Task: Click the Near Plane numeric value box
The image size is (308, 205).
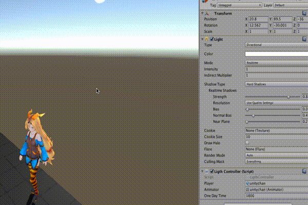Action: click(305, 121)
